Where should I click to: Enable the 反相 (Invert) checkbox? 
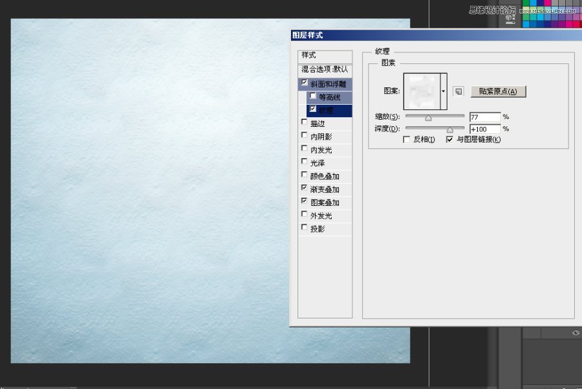[x=406, y=139]
